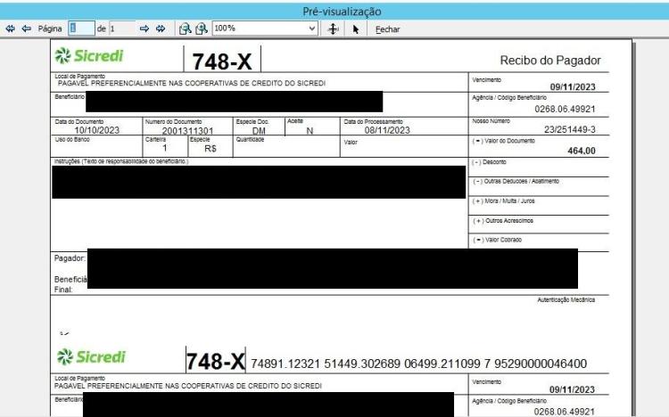Click the '(=) Valor Cobrado' label
669x417 pixels.
coord(497,240)
